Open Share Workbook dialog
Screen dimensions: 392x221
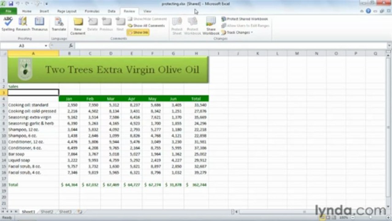tap(211, 26)
